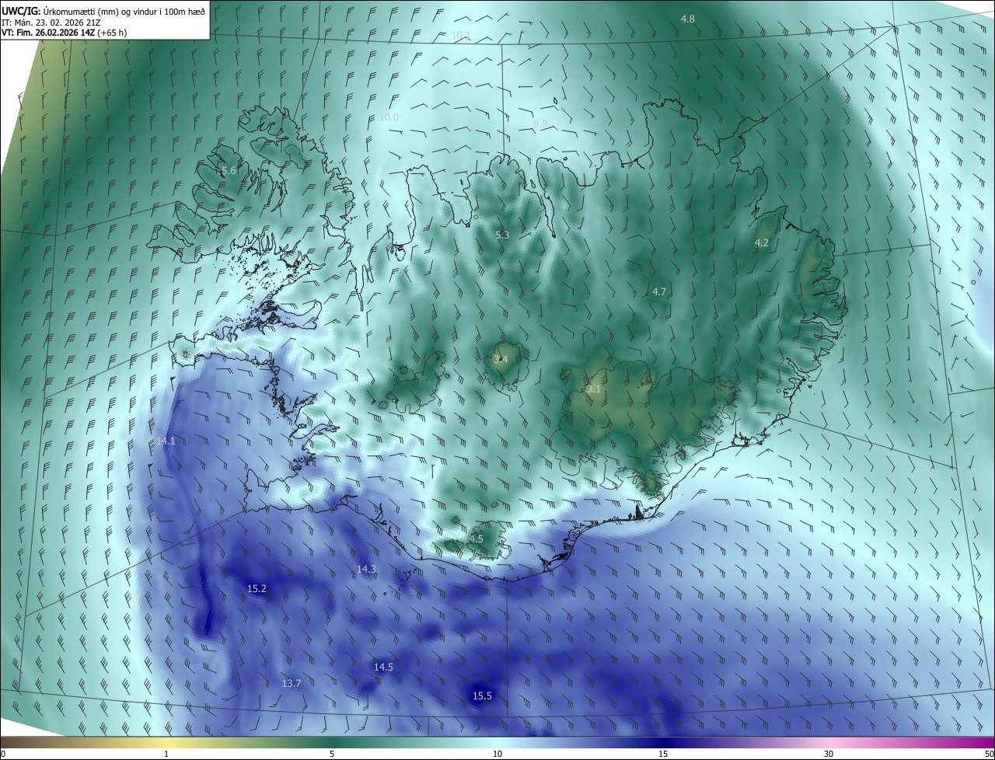Image resolution: width=995 pixels, height=760 pixels.
Task: Click the Vatnajökull value label 3.1
Action: 594,389
